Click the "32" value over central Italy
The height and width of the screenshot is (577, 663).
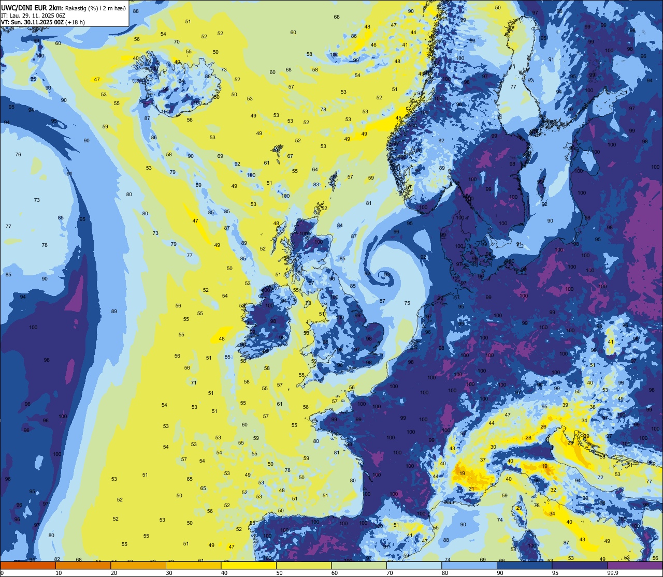pyautogui.click(x=553, y=490)
